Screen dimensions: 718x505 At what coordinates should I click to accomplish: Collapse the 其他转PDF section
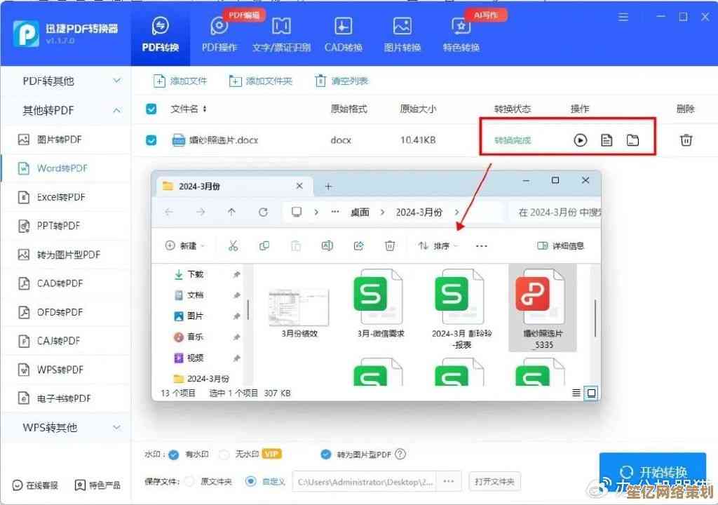tap(116, 110)
